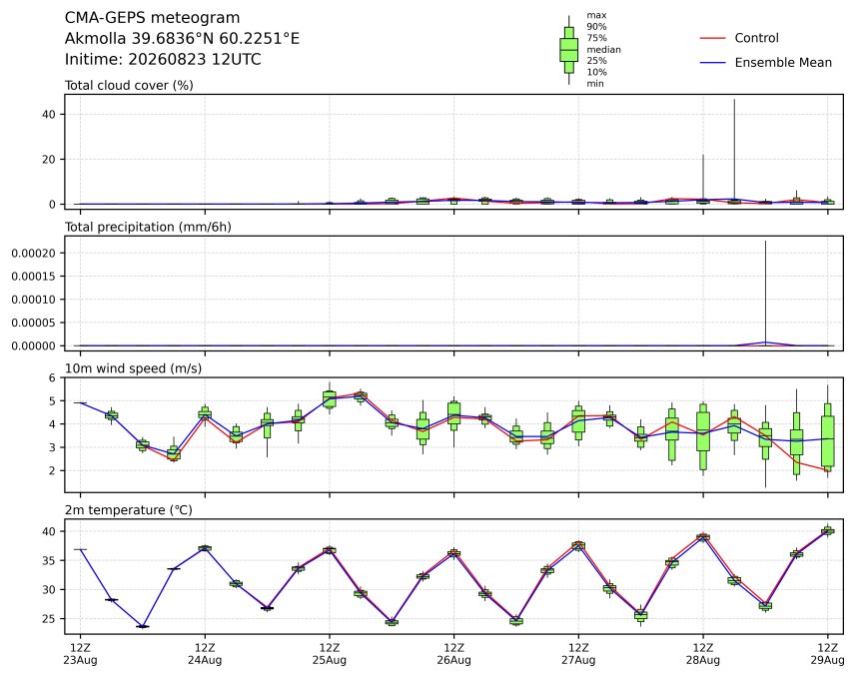Click the 'min' legend label

[x=595, y=84]
